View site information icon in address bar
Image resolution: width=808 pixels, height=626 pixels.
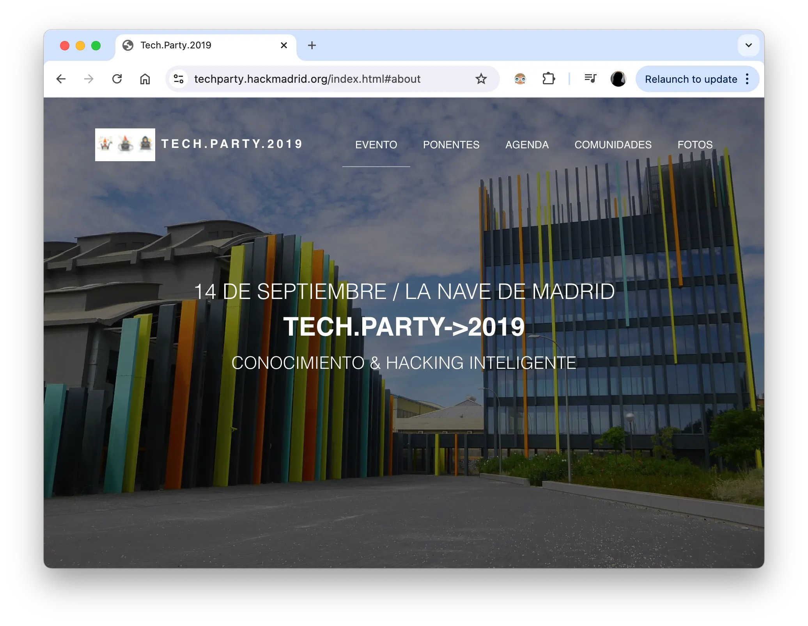pos(179,79)
